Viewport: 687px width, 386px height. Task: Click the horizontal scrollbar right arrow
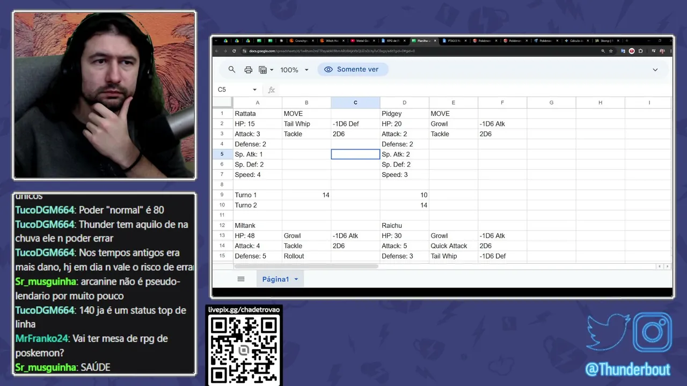(x=668, y=266)
